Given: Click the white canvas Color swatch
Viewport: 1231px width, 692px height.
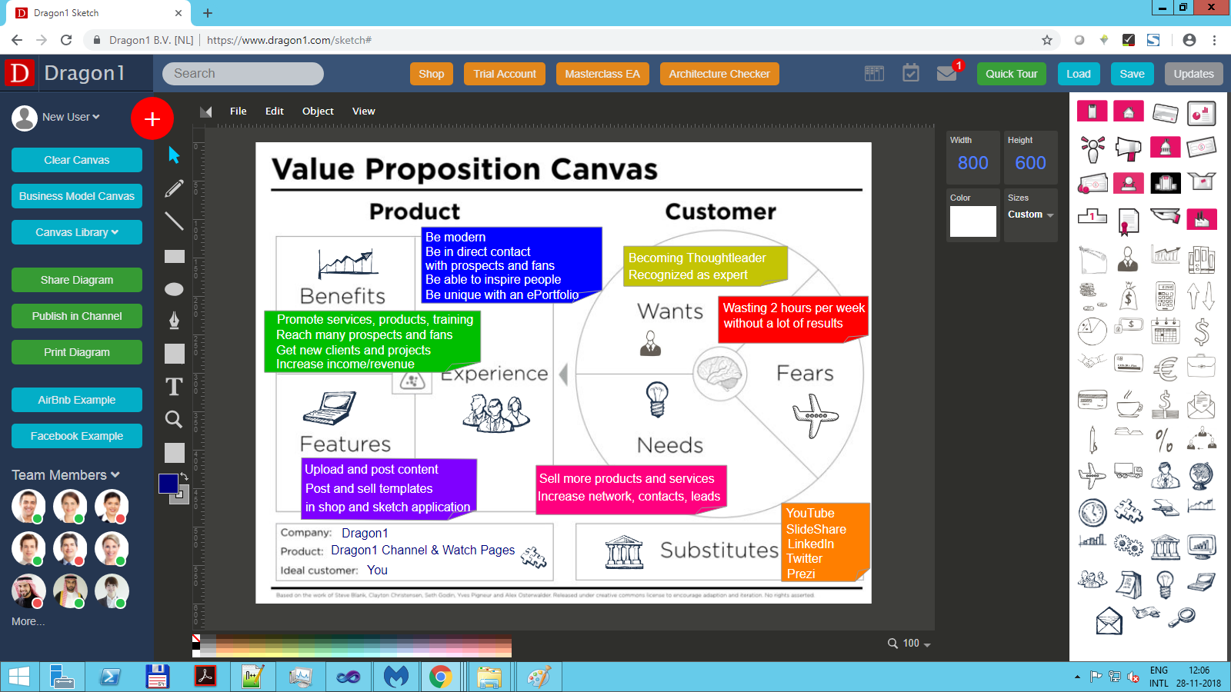Looking at the screenshot, I should [973, 221].
